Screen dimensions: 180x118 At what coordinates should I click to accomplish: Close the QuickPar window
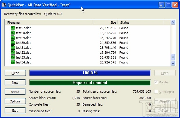click(175, 5)
